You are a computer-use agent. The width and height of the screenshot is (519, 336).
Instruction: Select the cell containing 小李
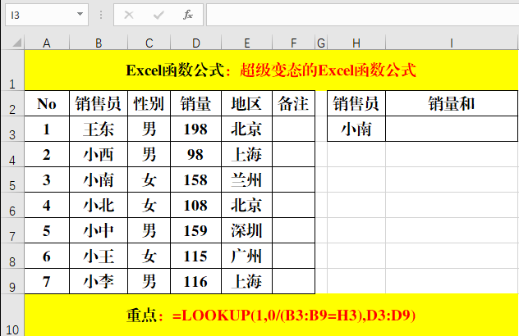coord(99,281)
